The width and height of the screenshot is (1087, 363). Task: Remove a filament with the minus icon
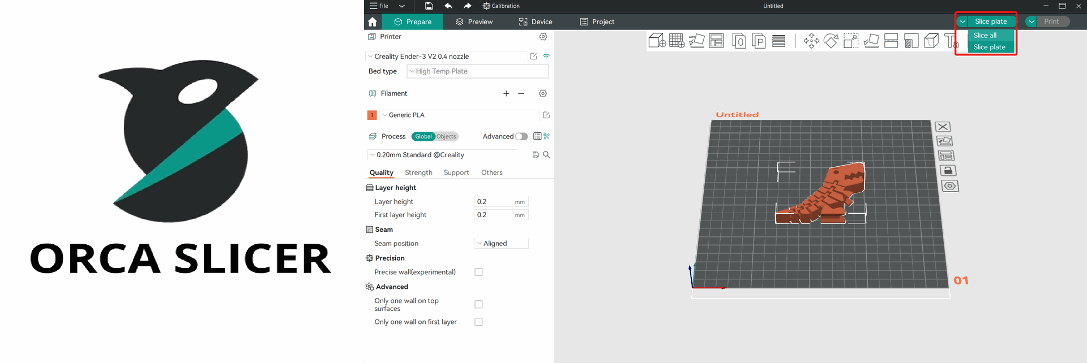tap(521, 93)
